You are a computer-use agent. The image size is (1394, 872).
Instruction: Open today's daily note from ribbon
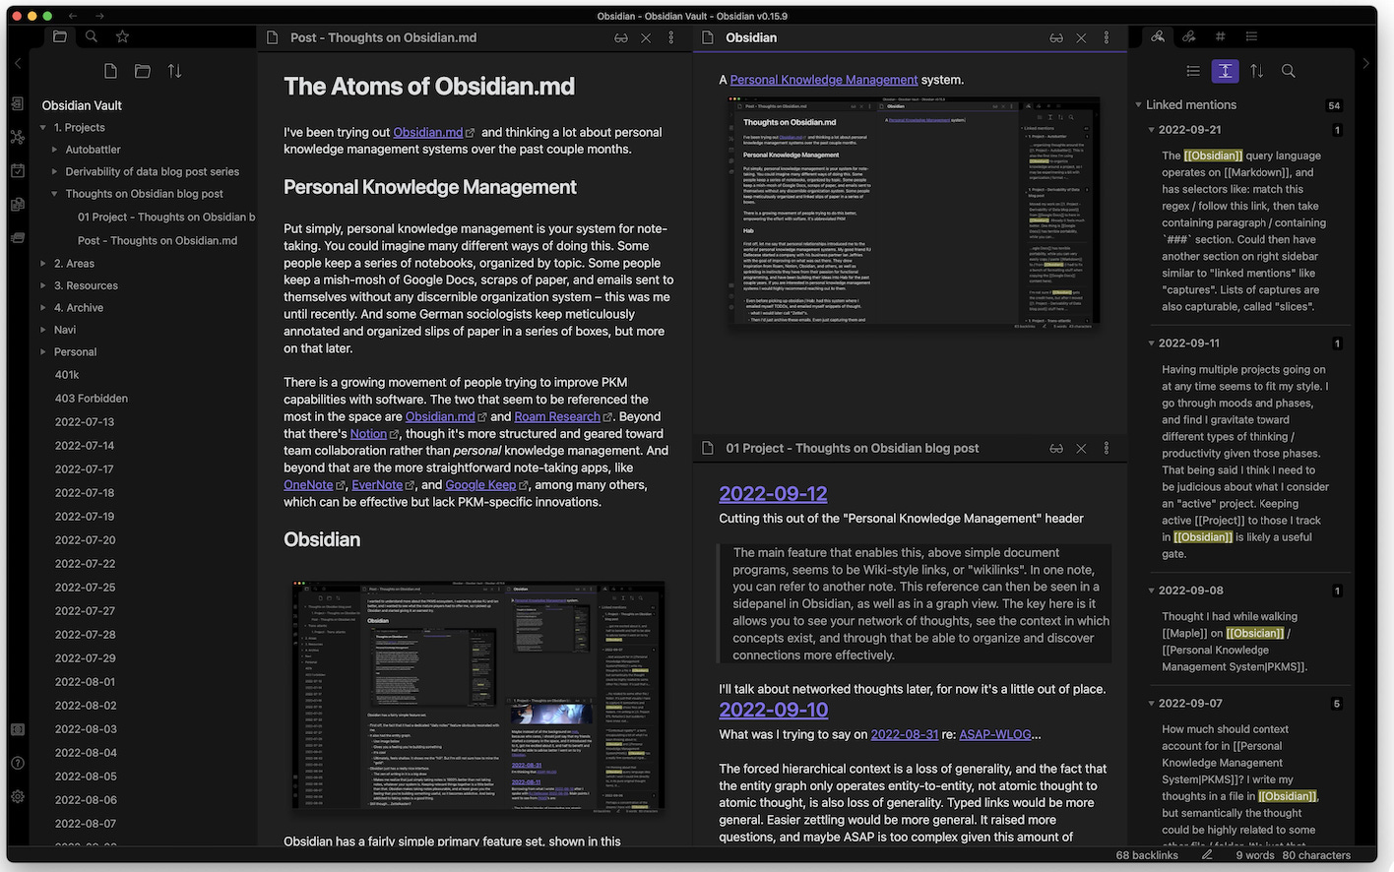(x=18, y=170)
